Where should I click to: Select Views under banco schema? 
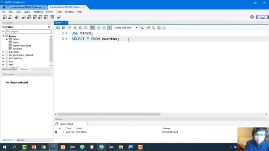coord(16,42)
